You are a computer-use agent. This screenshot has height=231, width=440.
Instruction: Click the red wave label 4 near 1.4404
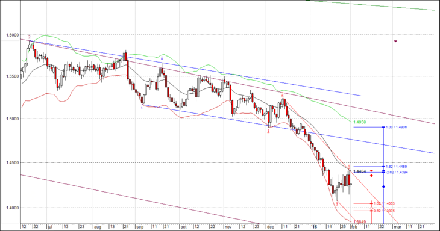349,166
